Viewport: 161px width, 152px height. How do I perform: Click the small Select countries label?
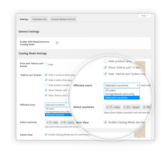point(28,122)
